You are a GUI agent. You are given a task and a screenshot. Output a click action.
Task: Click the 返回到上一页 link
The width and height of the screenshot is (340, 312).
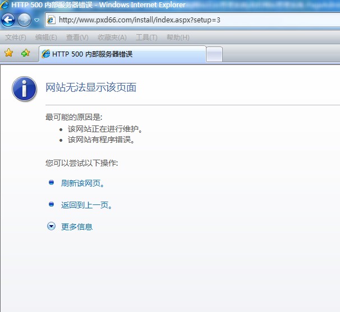coord(87,205)
